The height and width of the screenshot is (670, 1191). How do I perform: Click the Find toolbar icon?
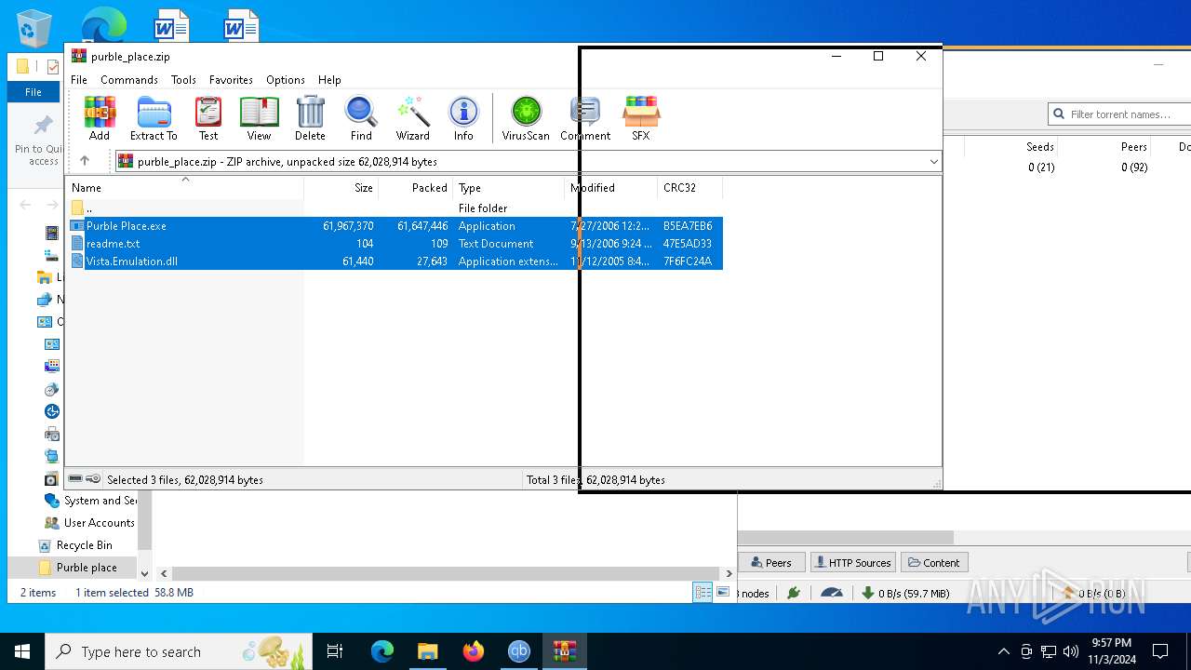pos(361,118)
